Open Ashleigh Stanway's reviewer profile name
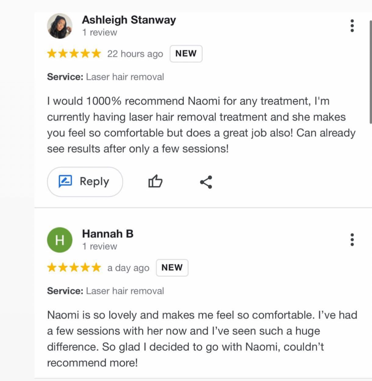 coord(129,20)
